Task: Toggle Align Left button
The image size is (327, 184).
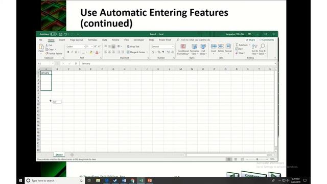Action: (x=106, y=52)
